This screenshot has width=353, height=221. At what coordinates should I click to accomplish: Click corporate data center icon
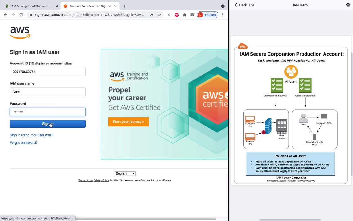282,125
